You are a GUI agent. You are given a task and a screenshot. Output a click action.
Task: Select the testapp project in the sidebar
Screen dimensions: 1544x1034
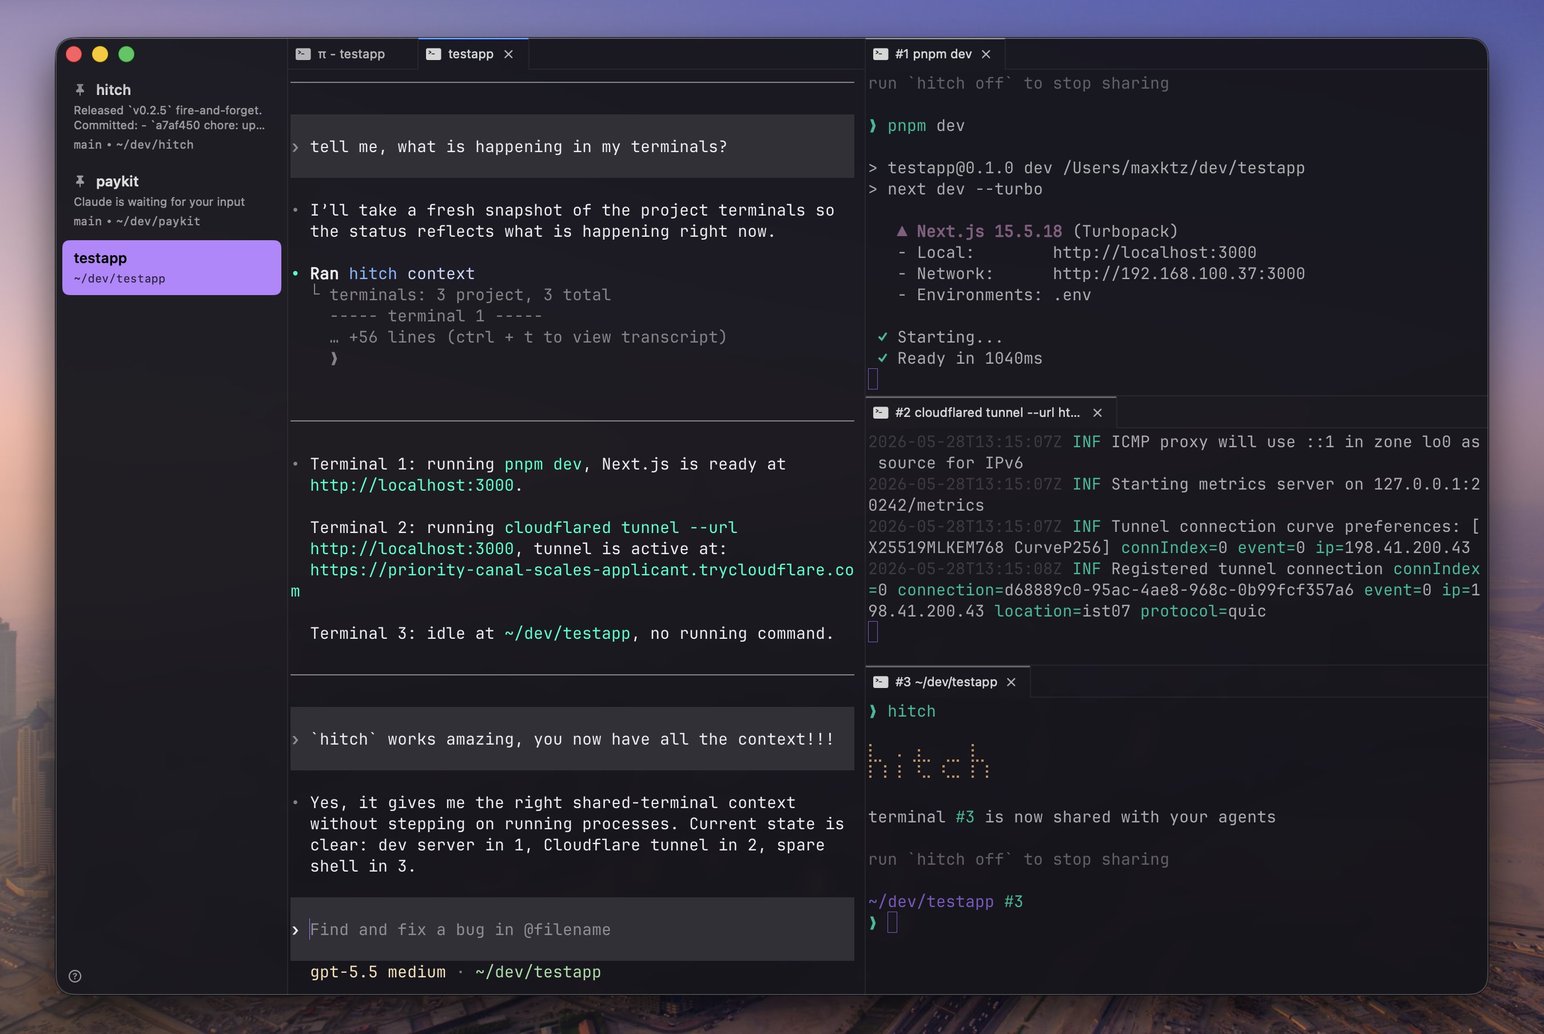click(172, 267)
